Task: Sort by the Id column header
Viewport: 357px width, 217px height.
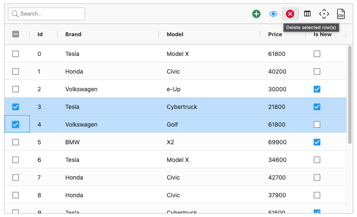Action: 40,34
